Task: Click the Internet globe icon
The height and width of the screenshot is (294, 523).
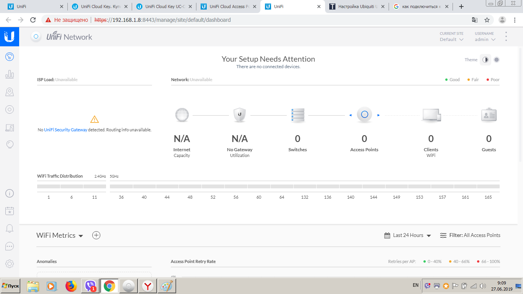Action: 182,115
